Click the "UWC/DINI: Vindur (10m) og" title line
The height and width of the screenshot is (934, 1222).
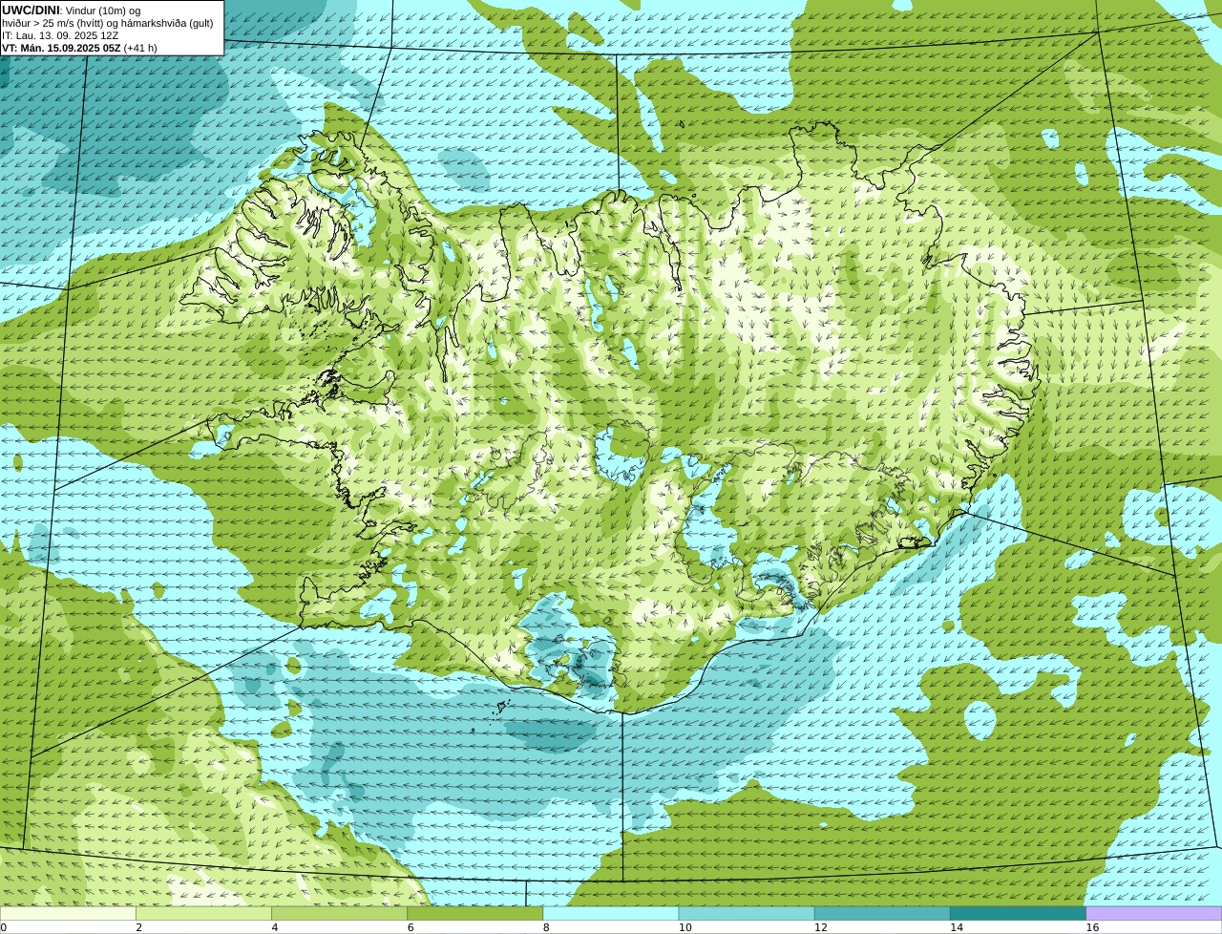tap(72, 11)
